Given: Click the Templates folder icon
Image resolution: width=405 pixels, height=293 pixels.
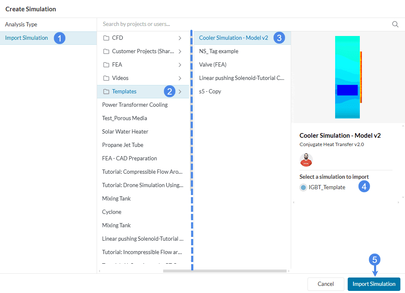Looking at the screenshot, I should [x=106, y=92].
